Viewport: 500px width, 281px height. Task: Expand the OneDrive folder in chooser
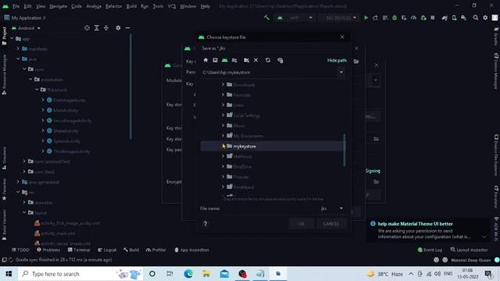(223, 166)
